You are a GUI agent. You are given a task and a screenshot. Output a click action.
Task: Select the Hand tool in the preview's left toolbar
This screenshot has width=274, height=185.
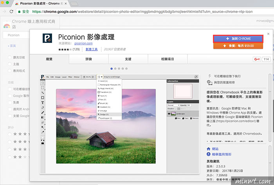click(x=43, y=83)
